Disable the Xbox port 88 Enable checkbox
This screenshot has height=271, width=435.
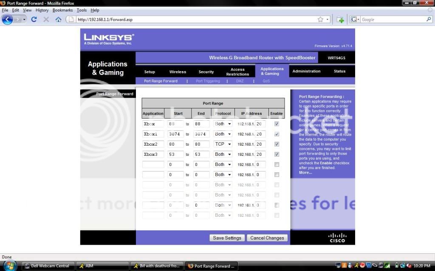[x=277, y=124]
